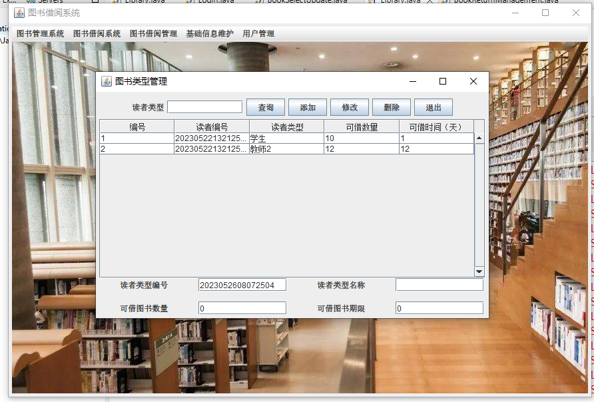Focus the 可借图书数量 input field

(x=242, y=308)
